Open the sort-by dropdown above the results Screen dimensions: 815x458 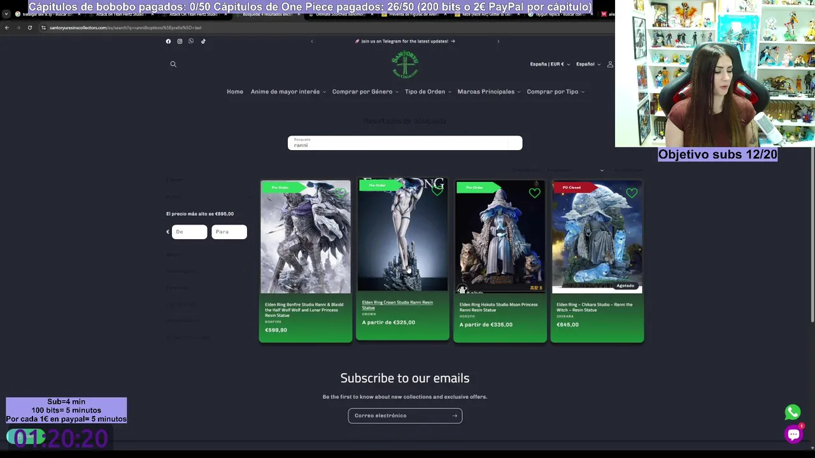coord(575,170)
